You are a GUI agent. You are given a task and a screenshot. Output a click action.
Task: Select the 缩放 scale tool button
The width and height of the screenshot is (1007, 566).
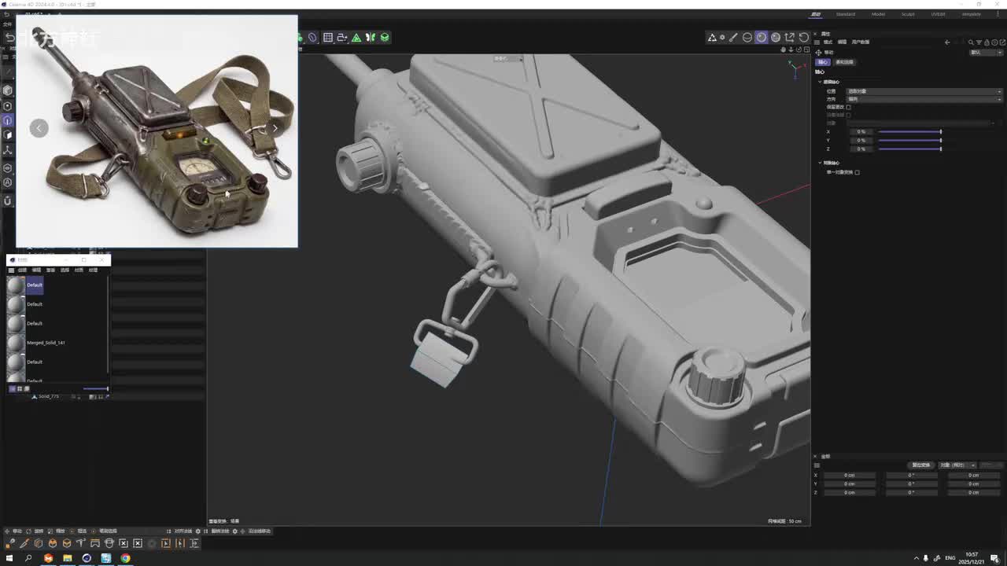click(57, 531)
